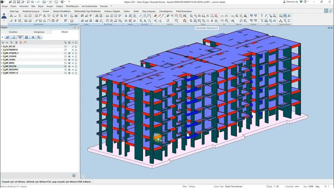Open the gear settings at bottom of Objeler panel
334x188 pixels.
[74, 175]
